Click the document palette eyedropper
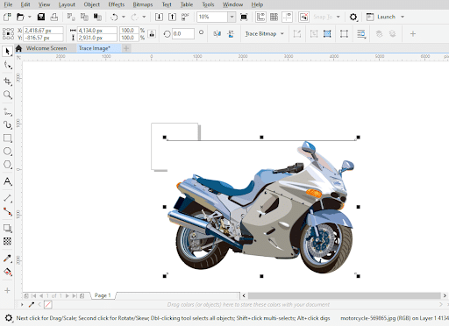 (x=32, y=305)
